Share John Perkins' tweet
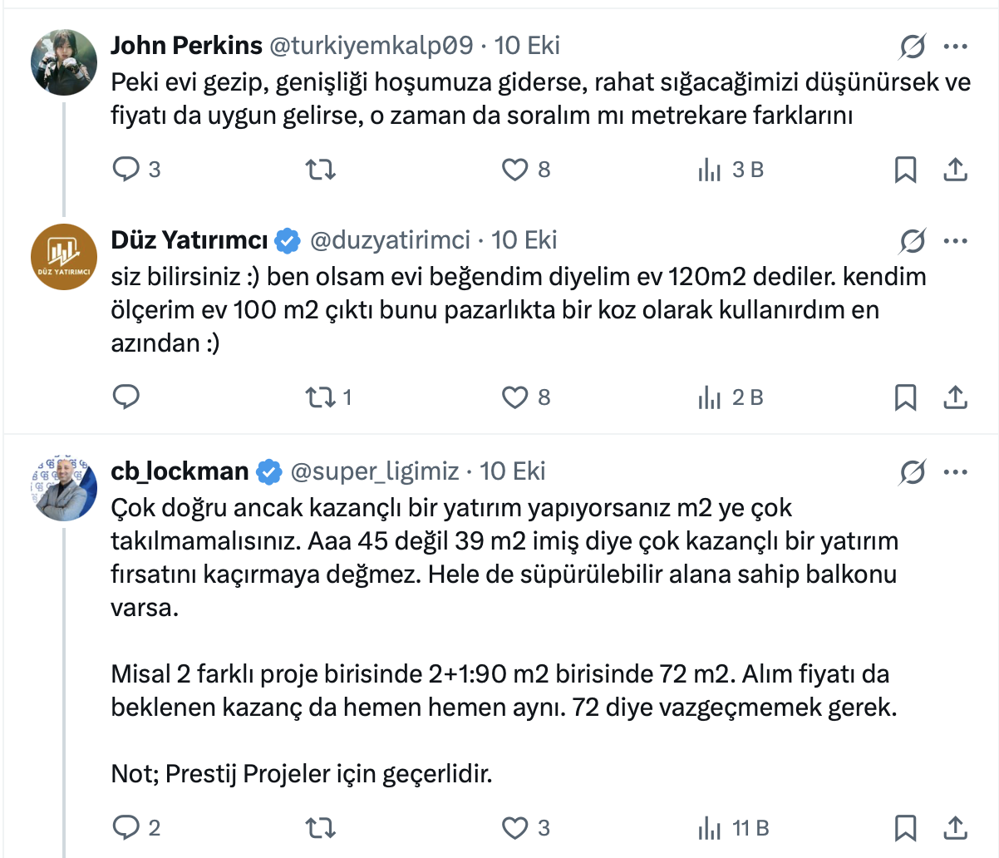999x858 pixels. 956,170
